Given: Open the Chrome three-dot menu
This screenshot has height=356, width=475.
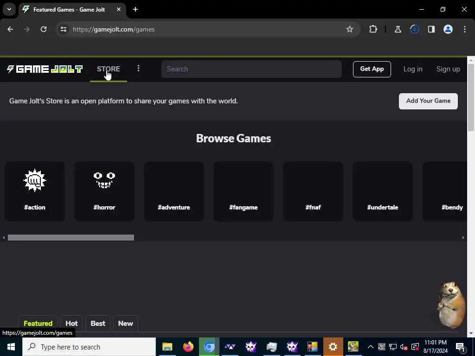Looking at the screenshot, I should pyautogui.click(x=465, y=29).
